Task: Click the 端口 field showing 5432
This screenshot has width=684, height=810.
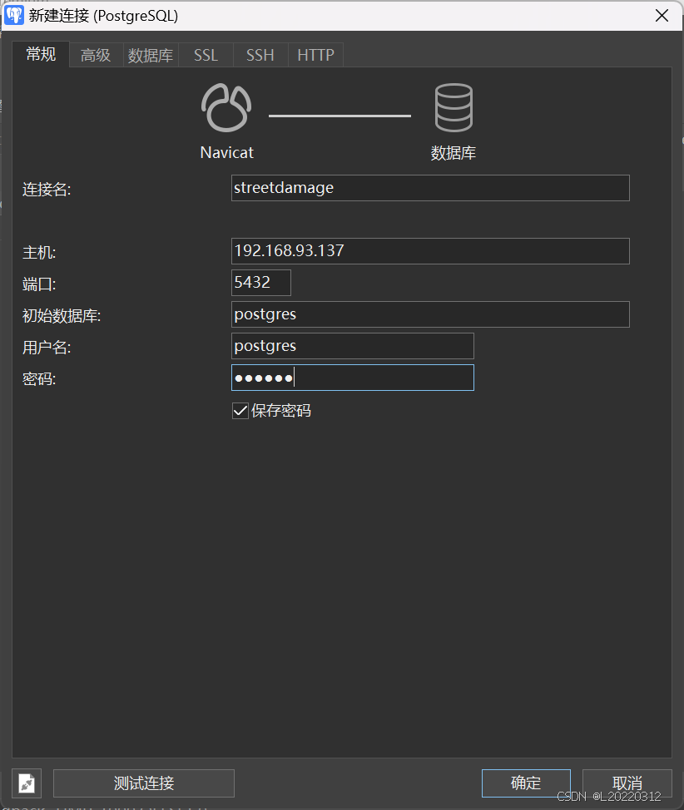Action: click(260, 282)
